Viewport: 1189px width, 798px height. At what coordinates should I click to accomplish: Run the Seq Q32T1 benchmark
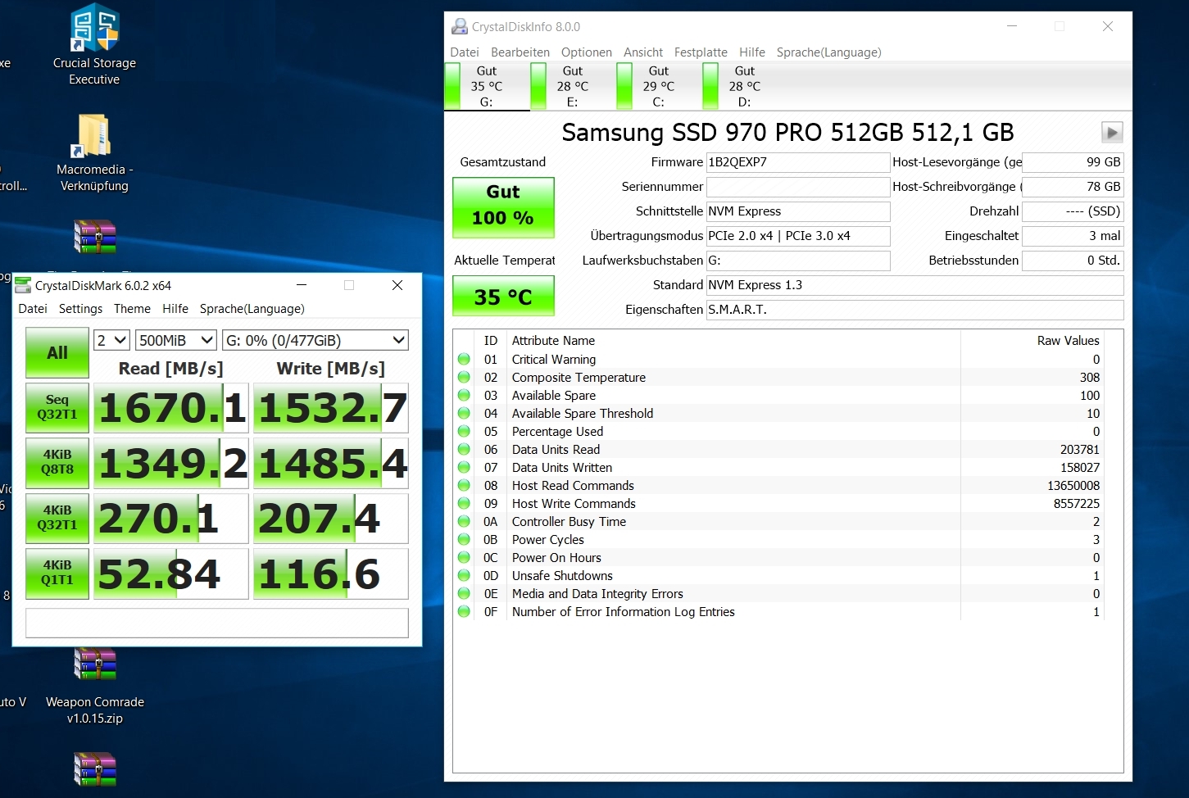(57, 407)
